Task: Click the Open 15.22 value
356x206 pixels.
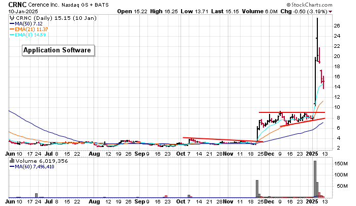Action: (x=133, y=11)
